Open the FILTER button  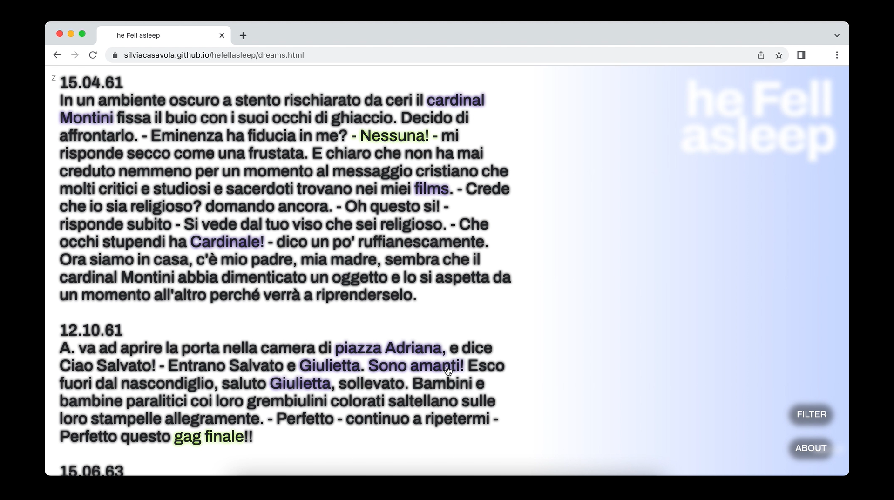point(811,414)
